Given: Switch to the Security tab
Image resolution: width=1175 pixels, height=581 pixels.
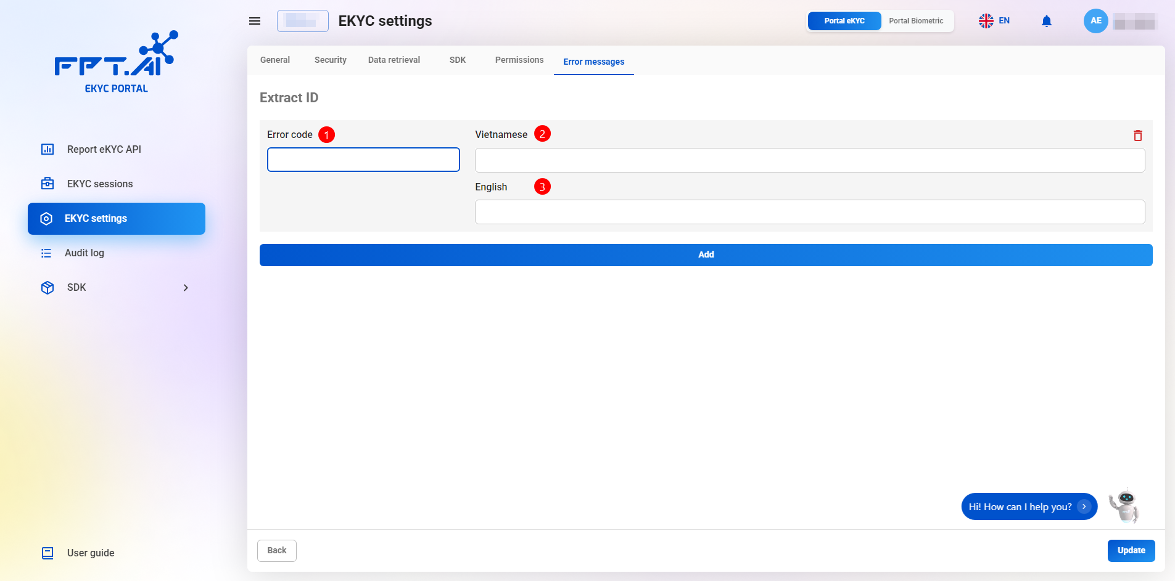Looking at the screenshot, I should tap(330, 60).
